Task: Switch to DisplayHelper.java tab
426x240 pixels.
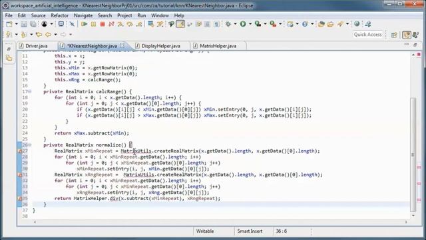Action: point(161,46)
